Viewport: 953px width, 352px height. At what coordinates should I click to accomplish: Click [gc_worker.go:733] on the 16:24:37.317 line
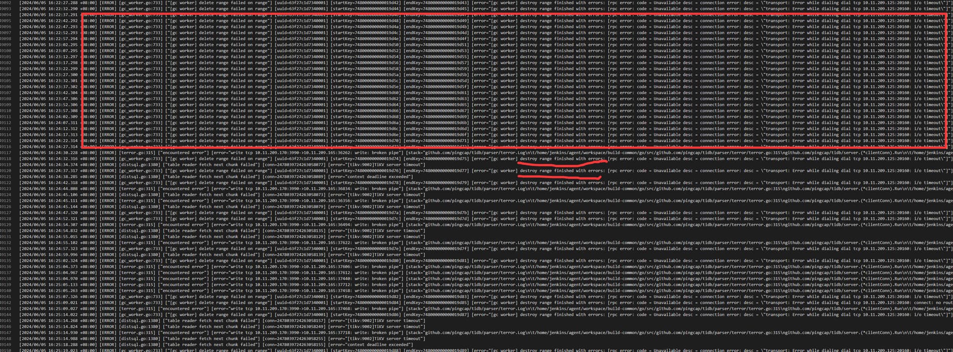click(140, 171)
